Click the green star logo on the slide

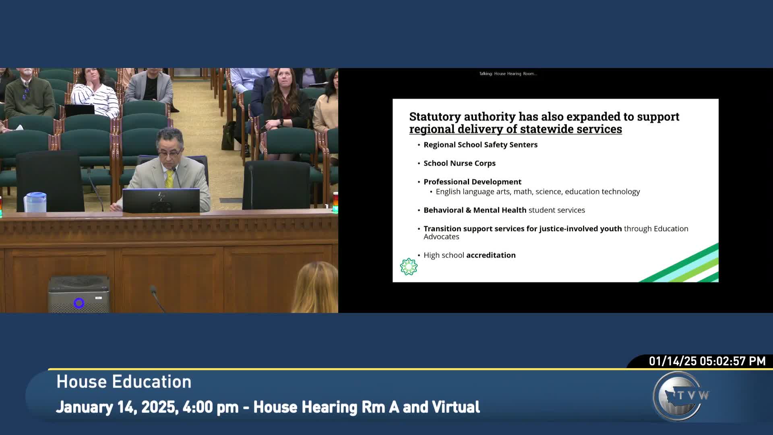409,267
